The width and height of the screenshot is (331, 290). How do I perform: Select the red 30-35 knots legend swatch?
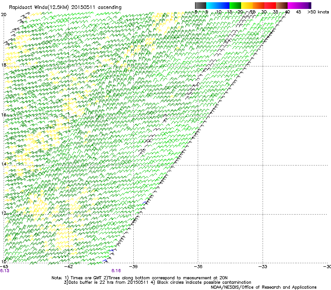[270, 5]
